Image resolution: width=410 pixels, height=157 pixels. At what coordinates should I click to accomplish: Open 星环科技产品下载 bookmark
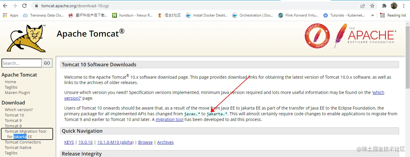pos(88,15)
